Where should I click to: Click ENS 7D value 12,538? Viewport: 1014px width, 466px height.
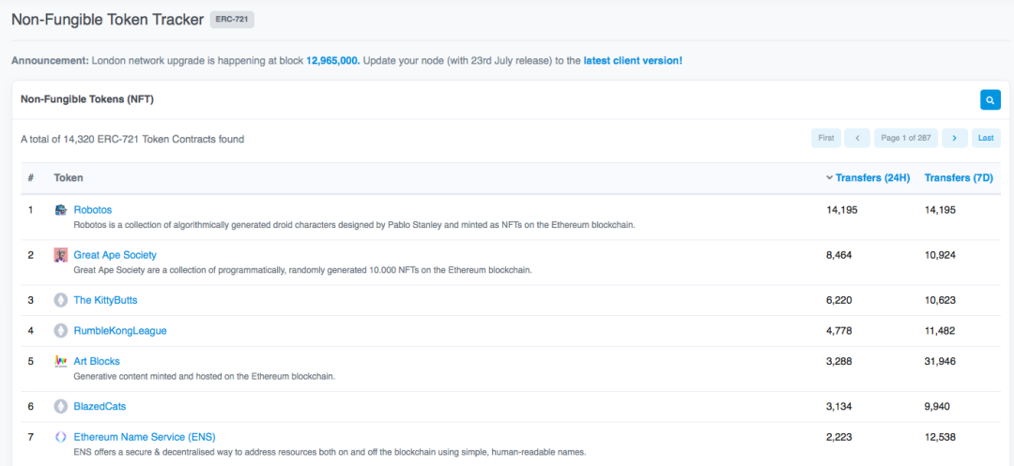pyautogui.click(x=940, y=437)
